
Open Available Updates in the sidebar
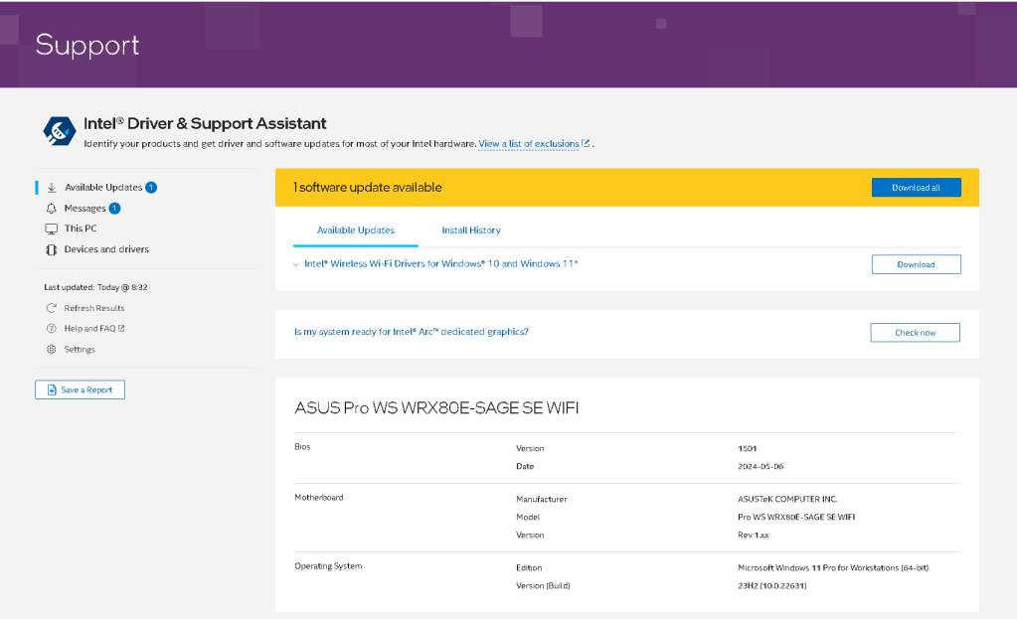[x=103, y=188]
